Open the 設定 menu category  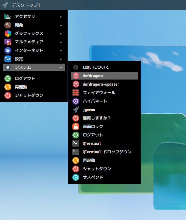pyautogui.click(x=34, y=59)
